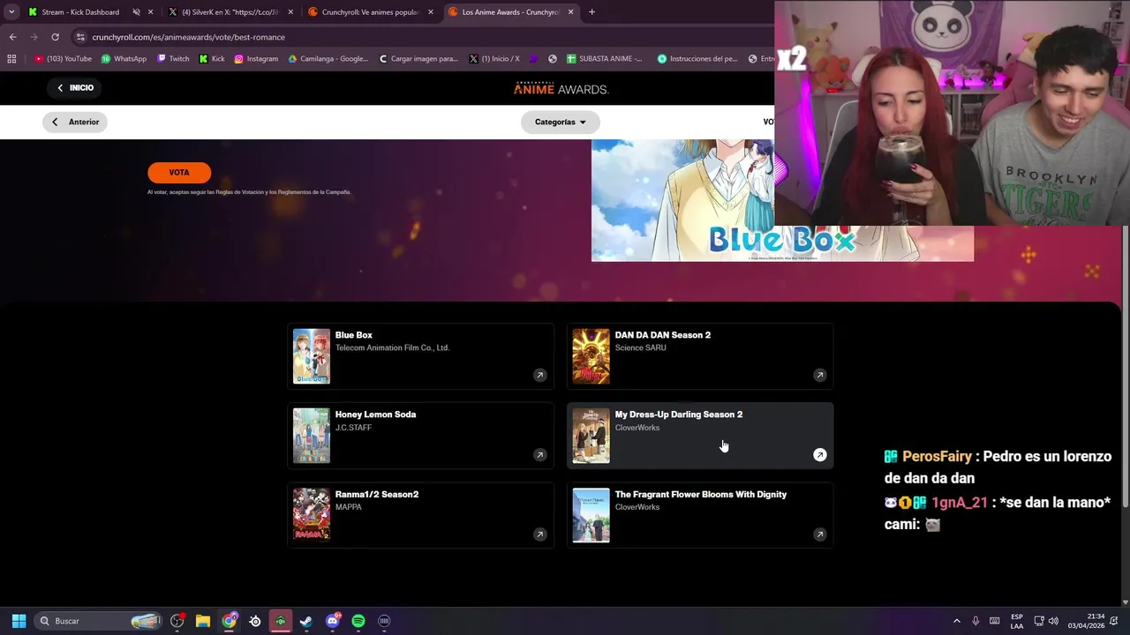Click the microphone tray icon
The width and height of the screenshot is (1130, 635).
[x=976, y=621]
